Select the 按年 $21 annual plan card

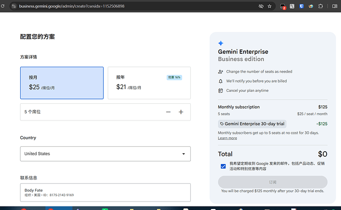[149, 83]
